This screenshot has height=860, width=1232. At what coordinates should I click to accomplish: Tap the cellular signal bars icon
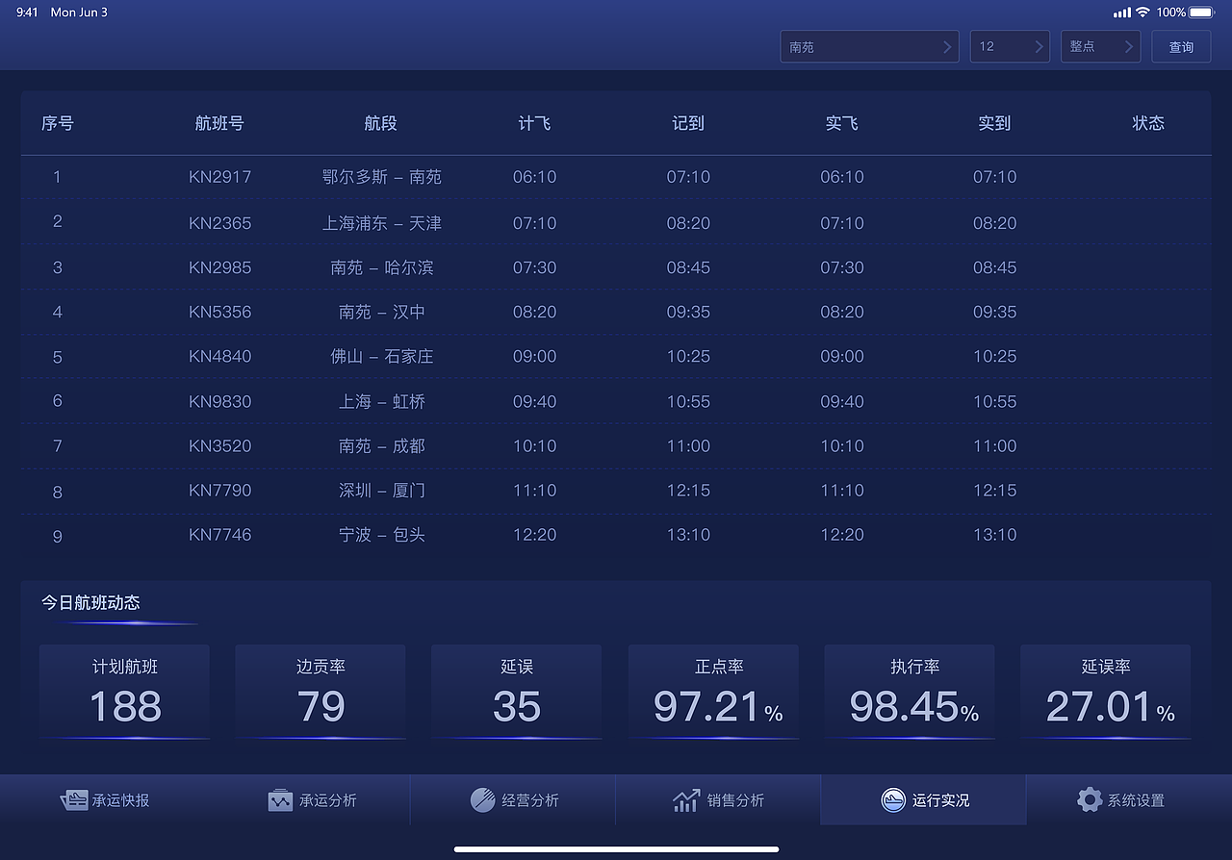1121,13
